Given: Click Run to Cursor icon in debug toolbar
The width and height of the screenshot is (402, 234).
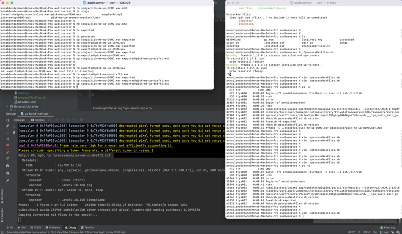Looking at the screenshot, I should pos(75,120).
